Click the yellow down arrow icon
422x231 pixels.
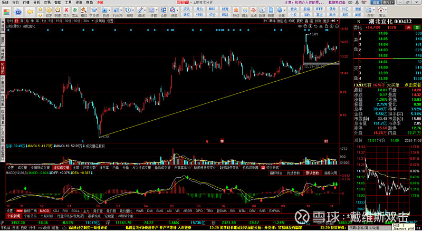41,15
